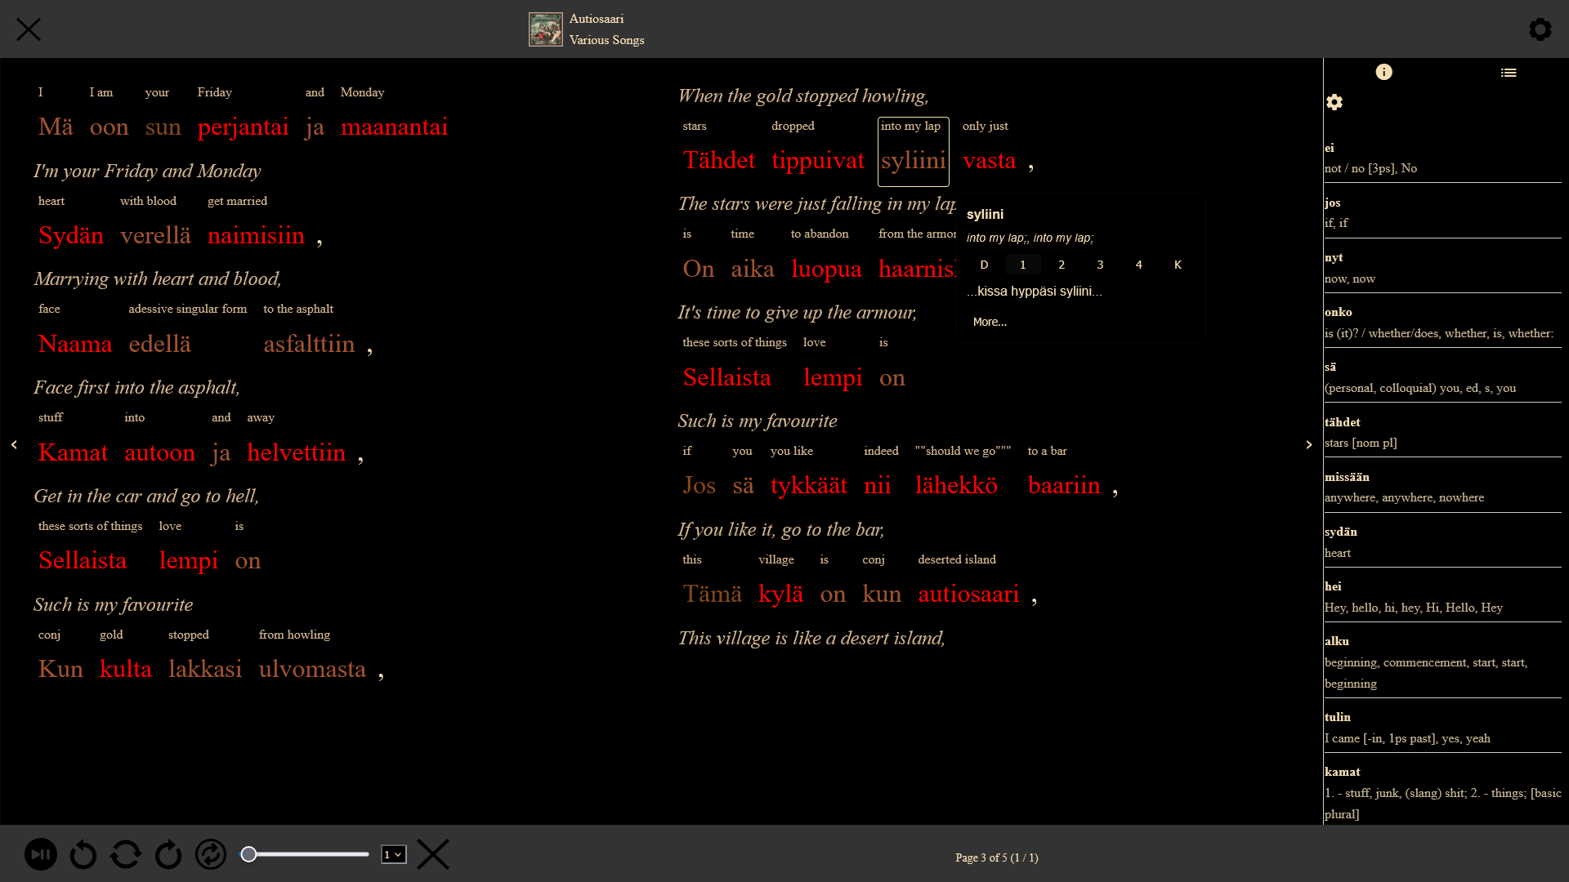The width and height of the screenshot is (1569, 882).
Task: Click the word "perjantai"
Action: coord(243,127)
